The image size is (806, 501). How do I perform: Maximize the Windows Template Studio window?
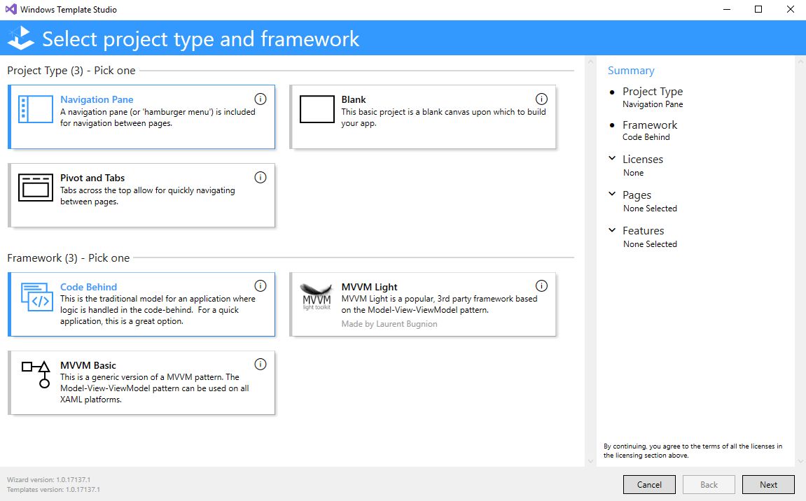tap(758, 9)
